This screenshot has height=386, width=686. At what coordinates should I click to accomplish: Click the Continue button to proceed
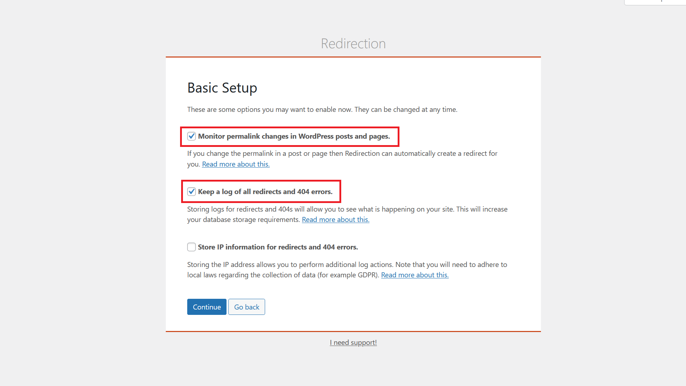(x=207, y=307)
